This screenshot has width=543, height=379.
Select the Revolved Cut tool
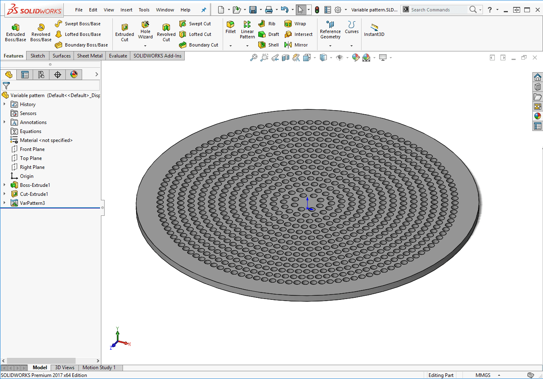[x=166, y=32]
